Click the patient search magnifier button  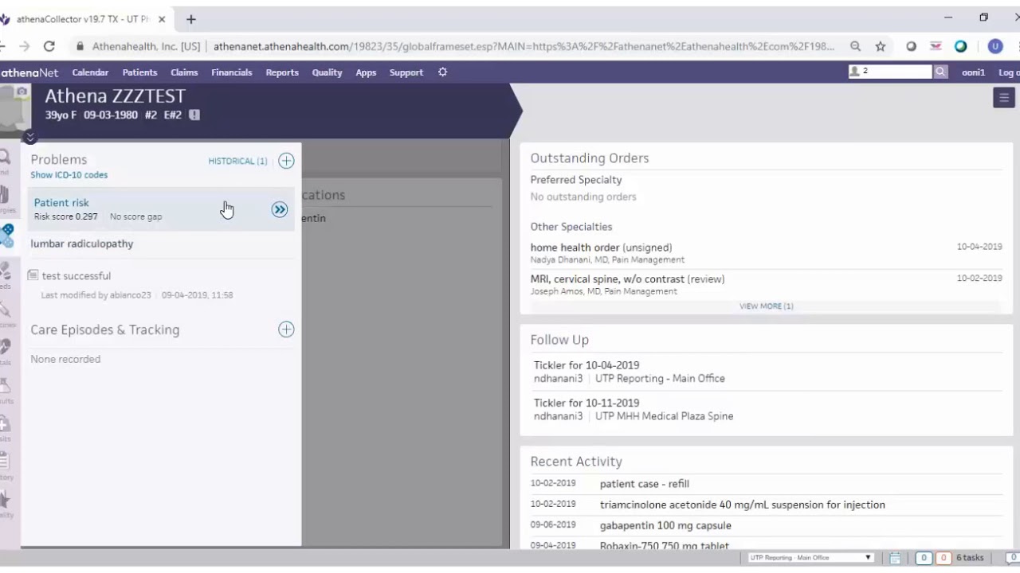pos(940,72)
